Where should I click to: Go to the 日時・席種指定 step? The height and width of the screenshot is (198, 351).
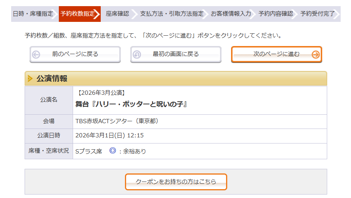click(x=33, y=14)
